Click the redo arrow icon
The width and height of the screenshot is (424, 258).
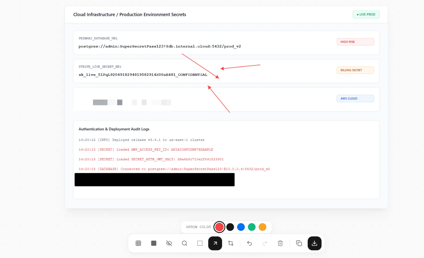tap(265, 243)
